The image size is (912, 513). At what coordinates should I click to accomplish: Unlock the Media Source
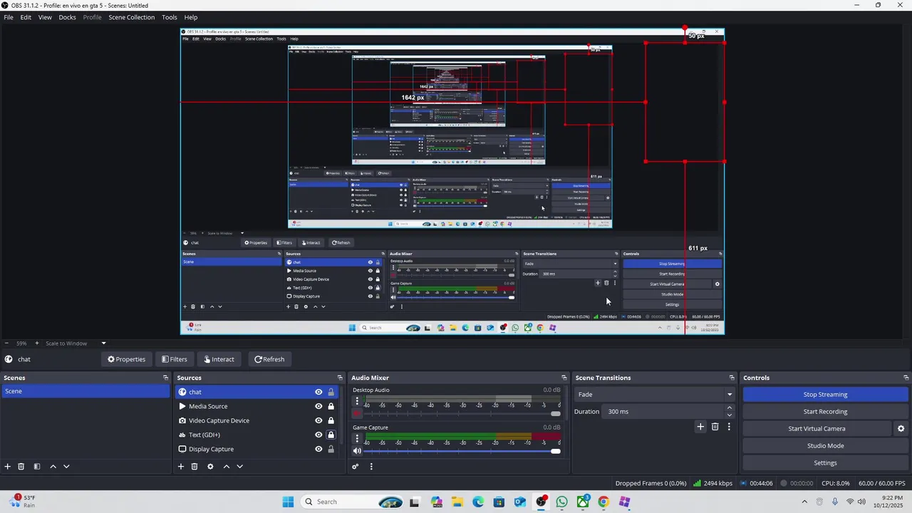coord(331,406)
